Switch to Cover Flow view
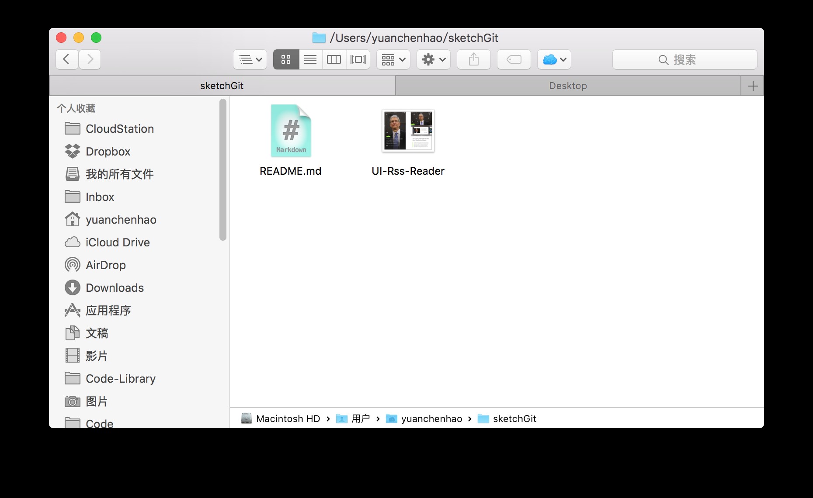 pyautogui.click(x=358, y=59)
